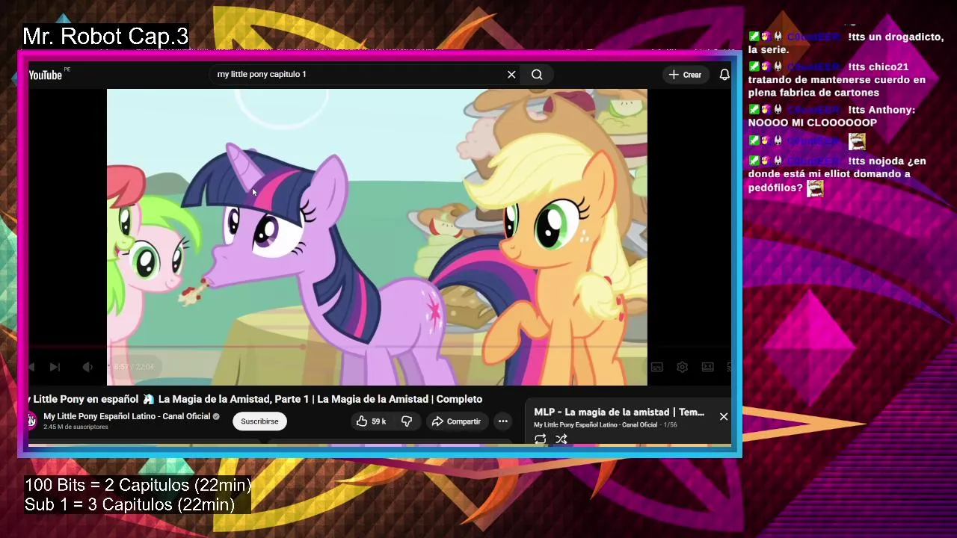This screenshot has width=957, height=538.
Task: Click the 8:57 / 22:04 time display
Action: [134, 367]
